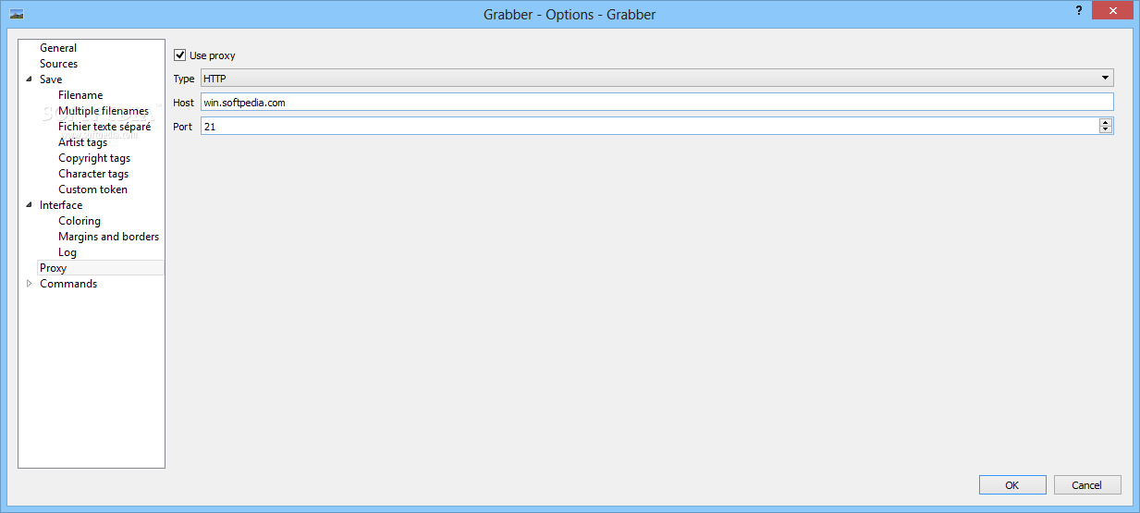Open Log settings page
Image resolution: width=1140 pixels, height=513 pixels.
click(x=67, y=252)
